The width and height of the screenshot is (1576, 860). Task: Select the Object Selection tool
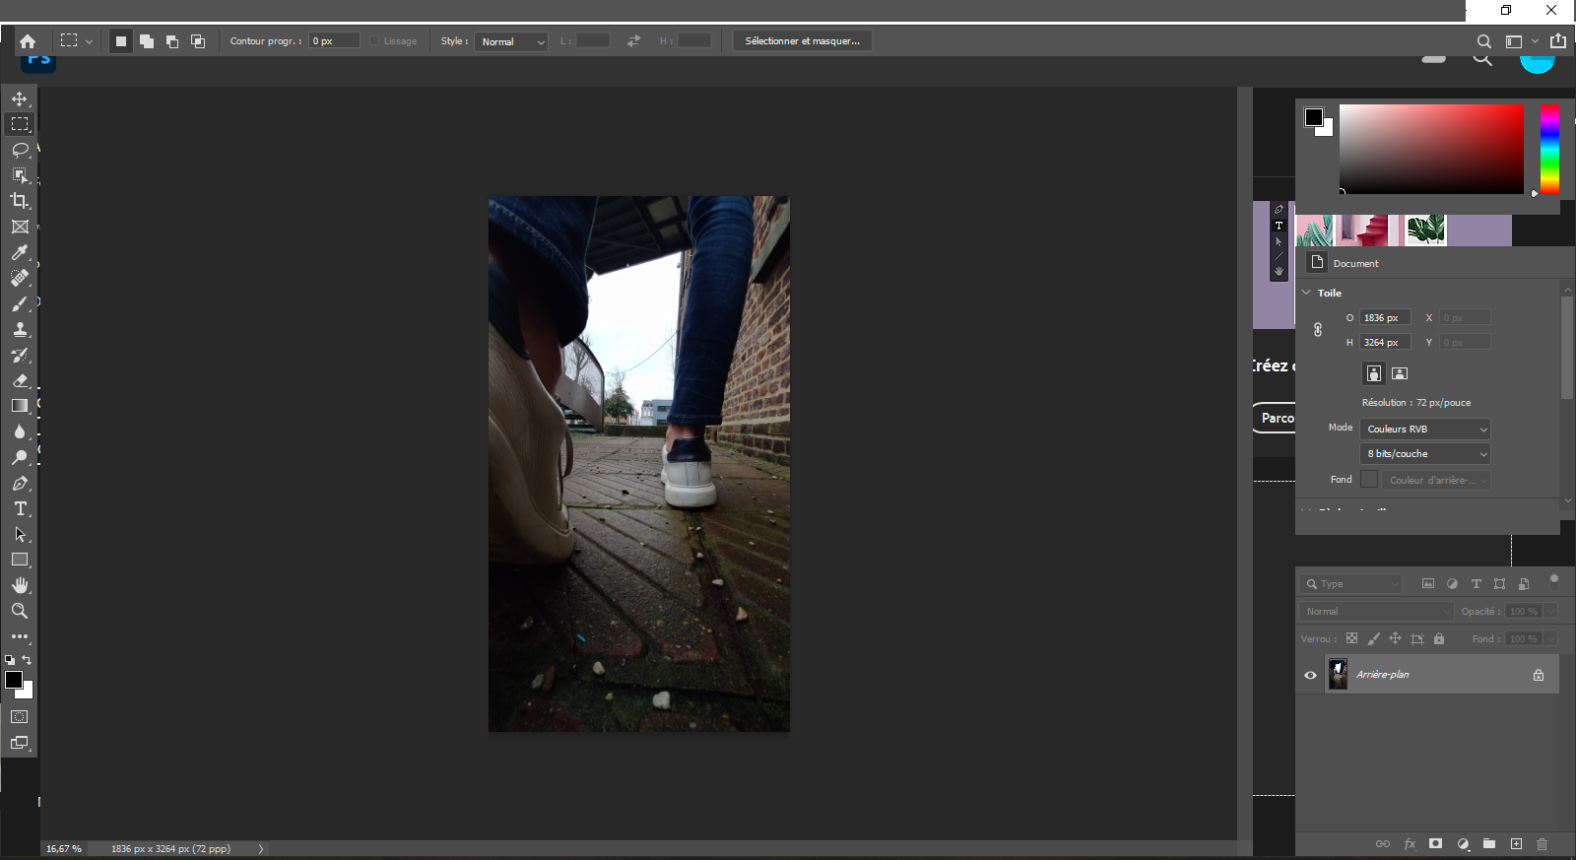tap(20, 175)
